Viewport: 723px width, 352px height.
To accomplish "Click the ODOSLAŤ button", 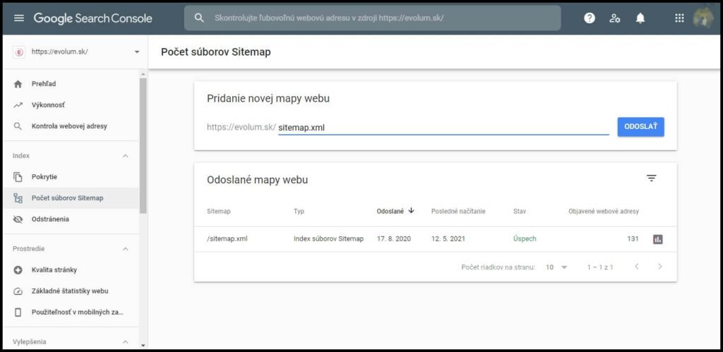I will point(641,127).
